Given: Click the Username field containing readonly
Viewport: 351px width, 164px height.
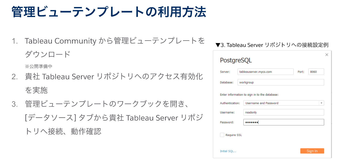Looking at the screenshot, I should (x=284, y=112).
